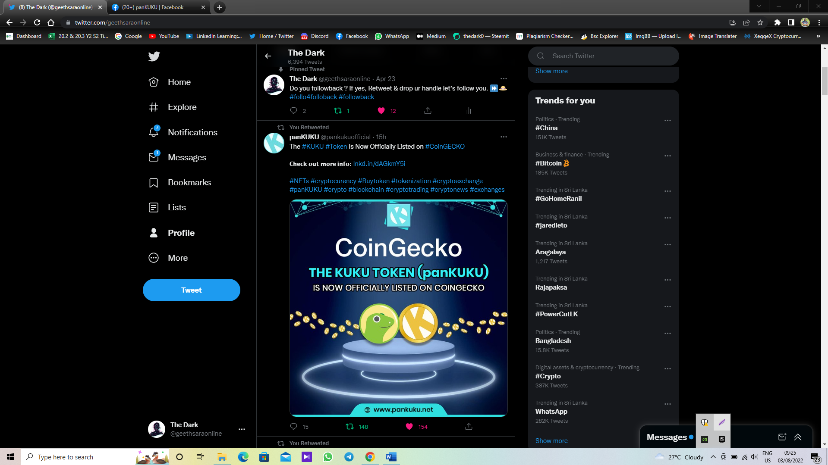Switch to the panKUKU Facebook tab

(157, 7)
